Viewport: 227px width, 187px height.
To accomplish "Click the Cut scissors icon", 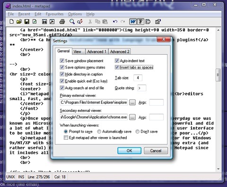I will [90, 22].
